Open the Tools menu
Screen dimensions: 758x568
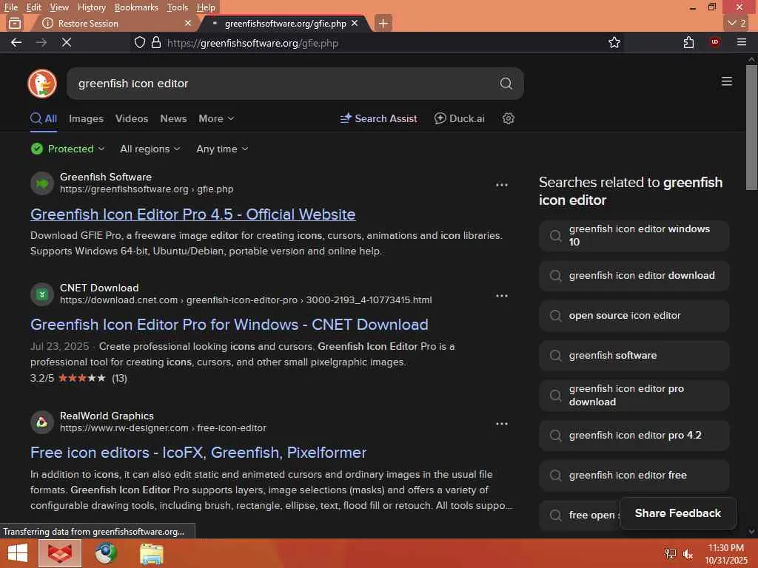click(x=177, y=7)
